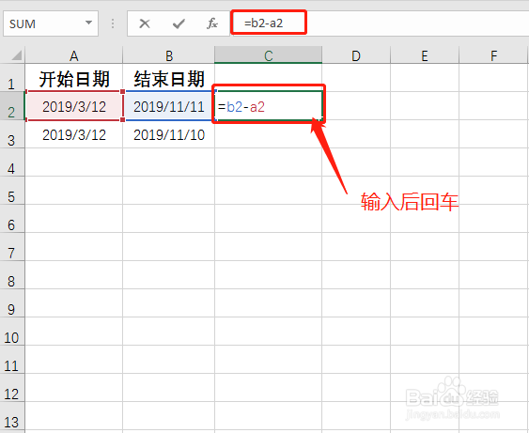
Task: Select row 4 header
Action: coord(12,162)
